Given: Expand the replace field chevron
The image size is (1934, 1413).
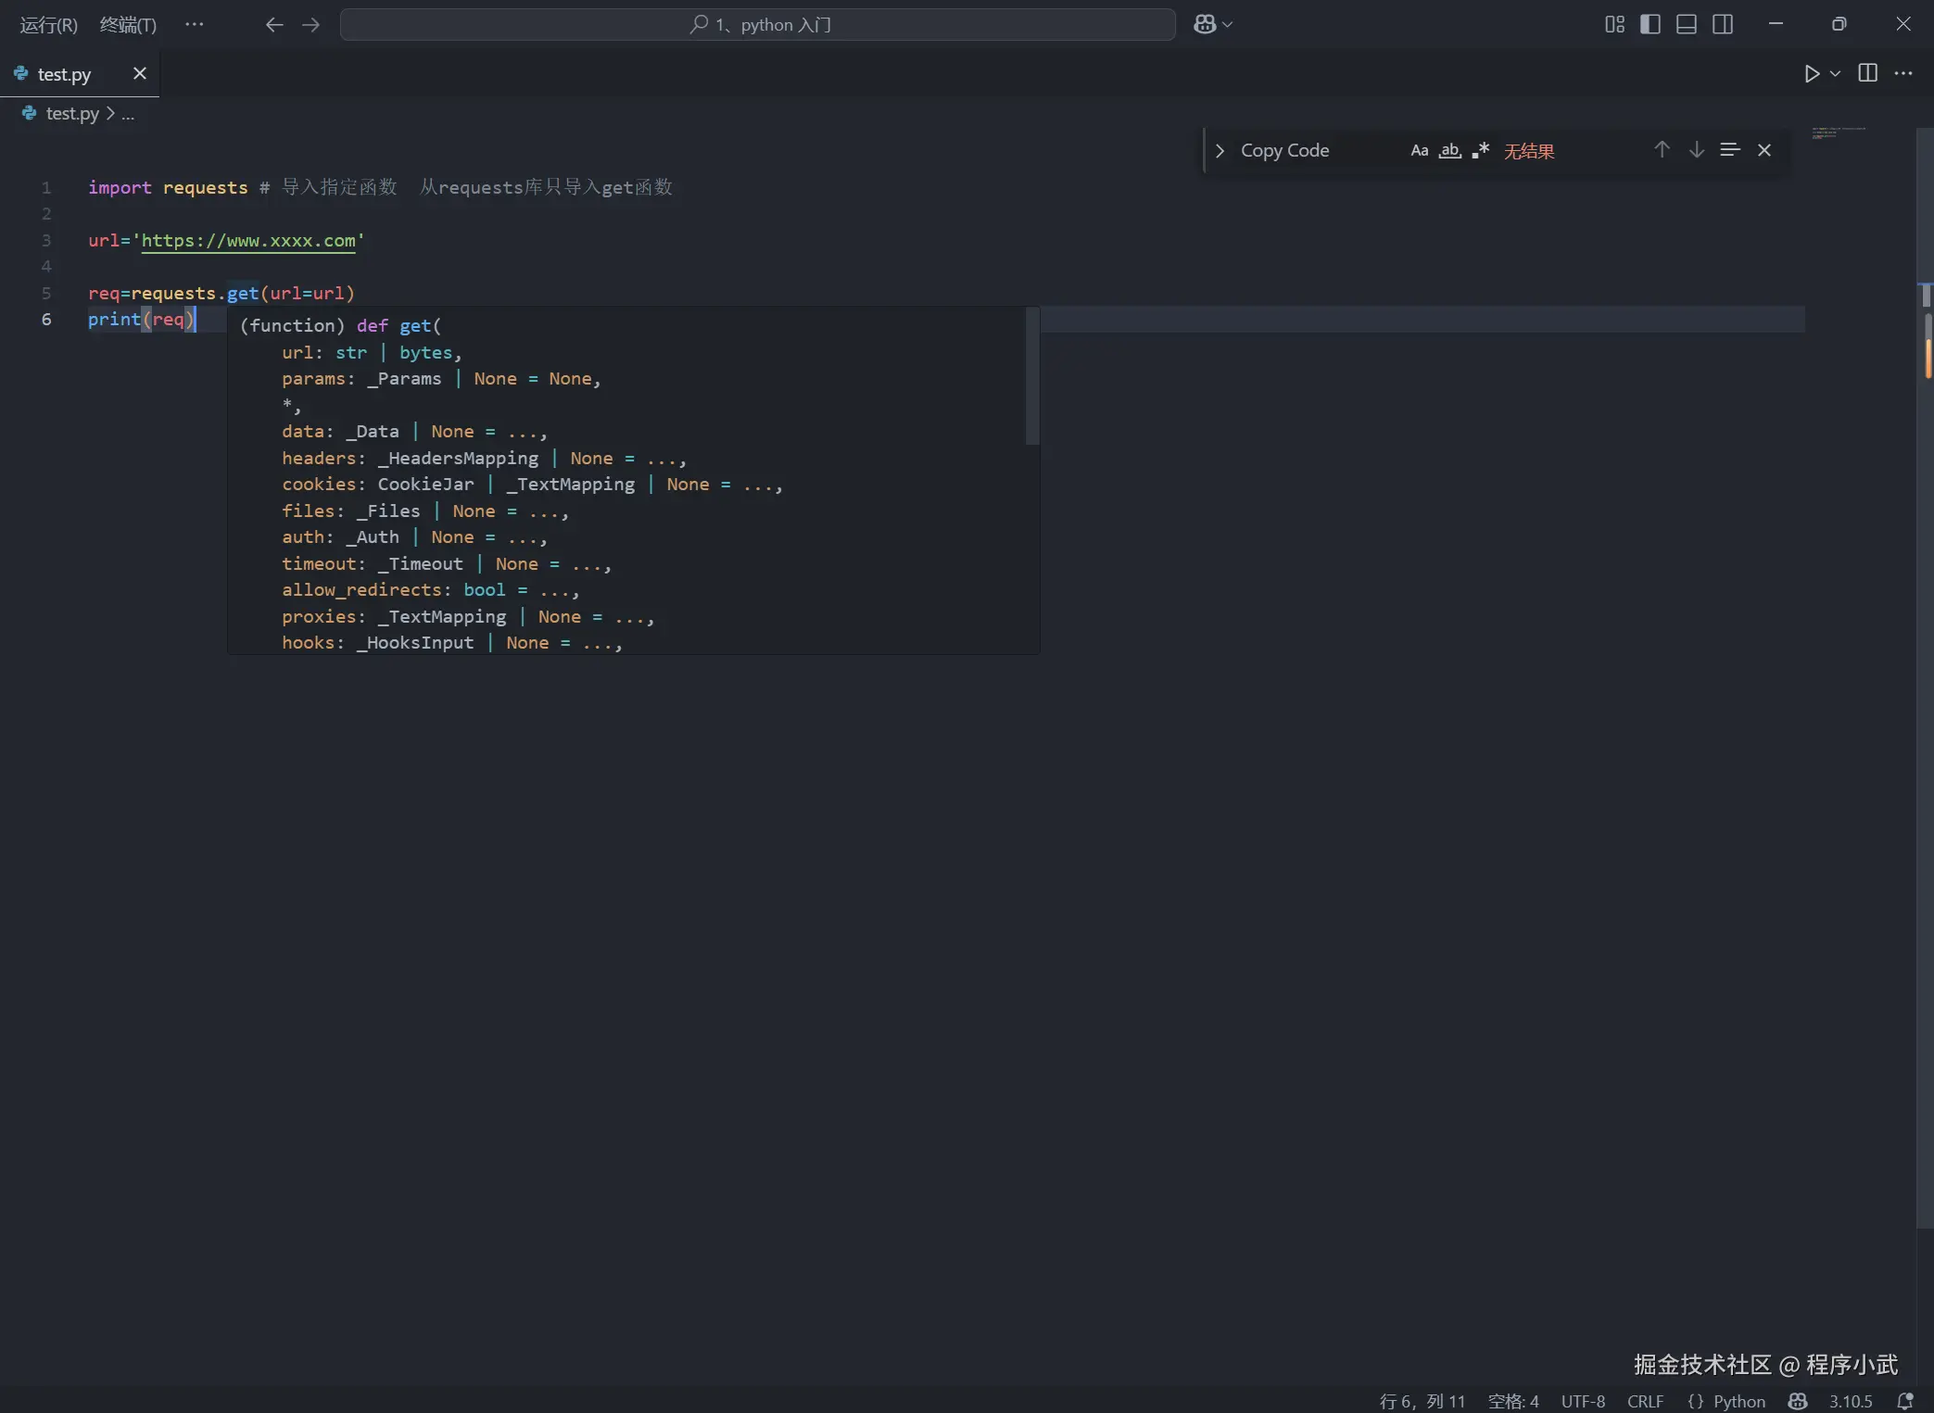Looking at the screenshot, I should click(1220, 151).
